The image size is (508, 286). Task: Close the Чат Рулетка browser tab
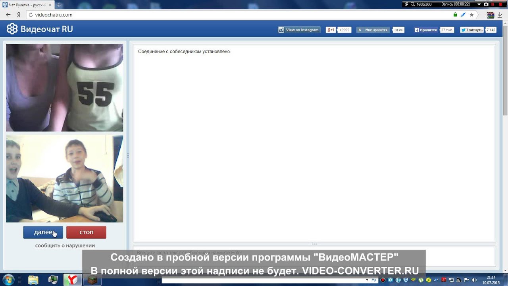[x=50, y=5]
